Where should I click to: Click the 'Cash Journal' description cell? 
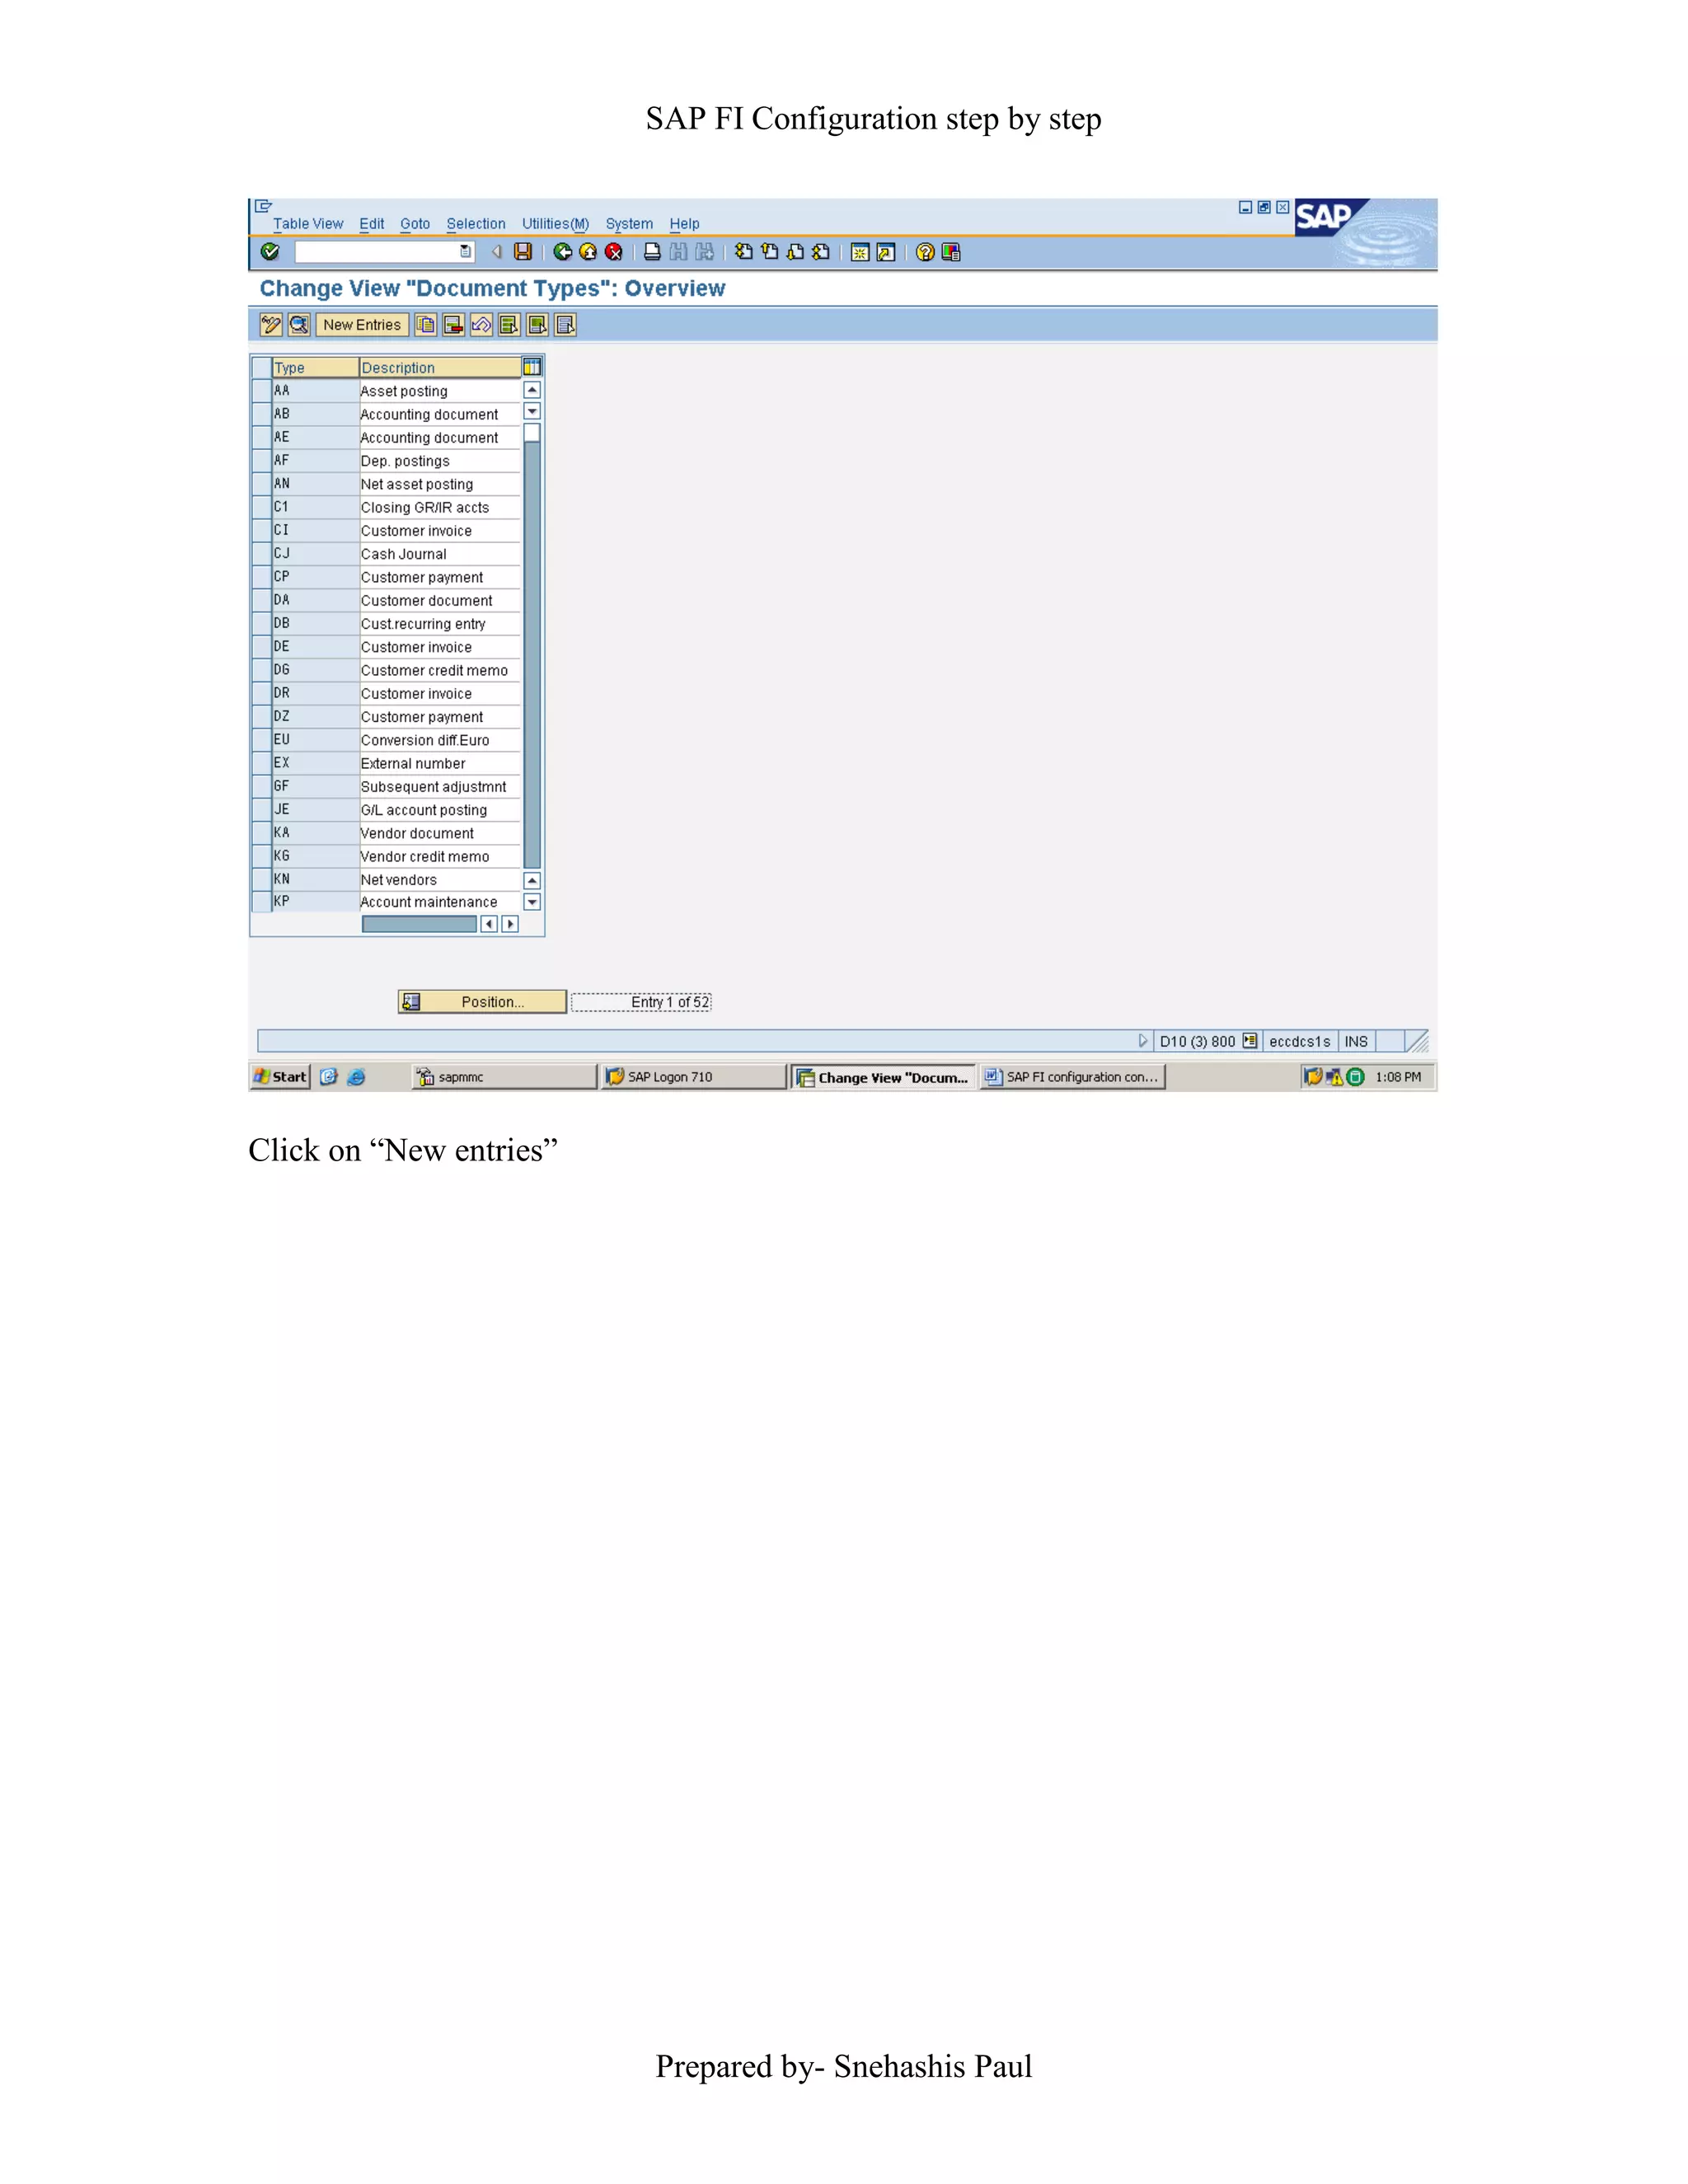440,554
